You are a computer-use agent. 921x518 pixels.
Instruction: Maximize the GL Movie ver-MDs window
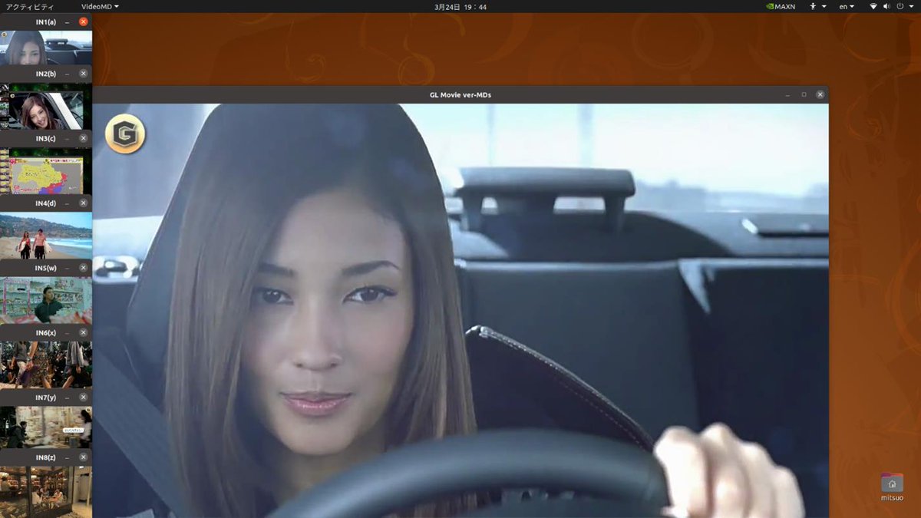point(804,94)
